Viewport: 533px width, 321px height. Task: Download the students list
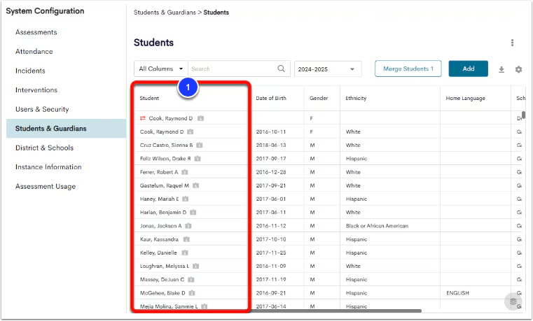click(x=501, y=69)
